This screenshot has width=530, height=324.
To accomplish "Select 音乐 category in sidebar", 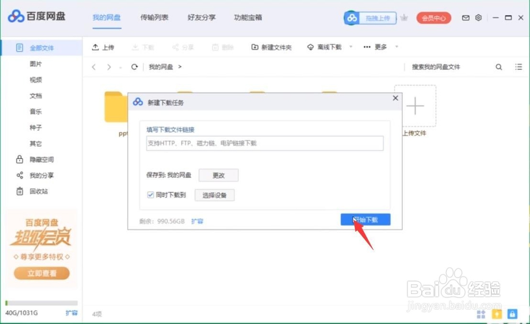I will coord(36,112).
